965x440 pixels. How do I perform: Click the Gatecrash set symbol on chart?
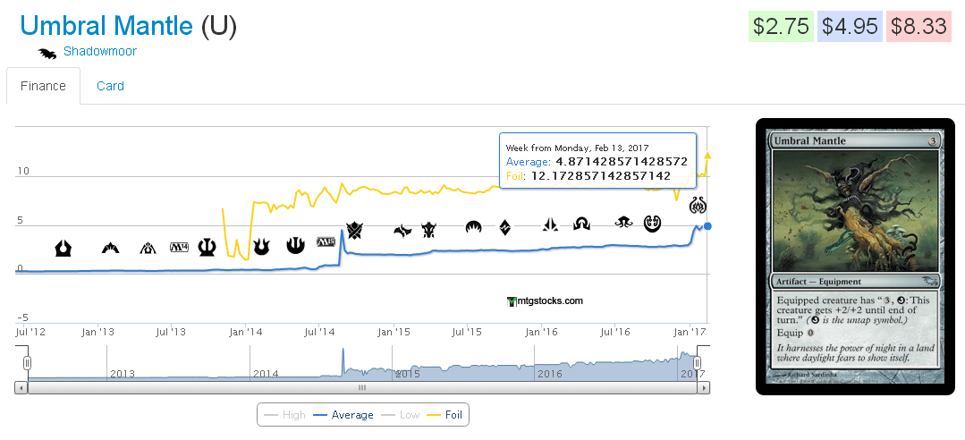111,248
